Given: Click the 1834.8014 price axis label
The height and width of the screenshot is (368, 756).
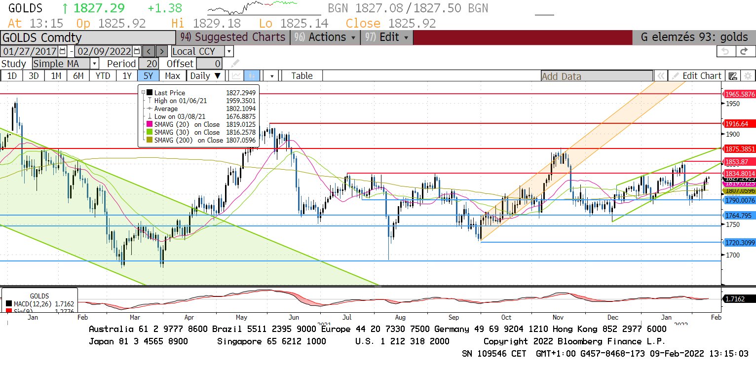Looking at the screenshot, I should coord(739,173).
